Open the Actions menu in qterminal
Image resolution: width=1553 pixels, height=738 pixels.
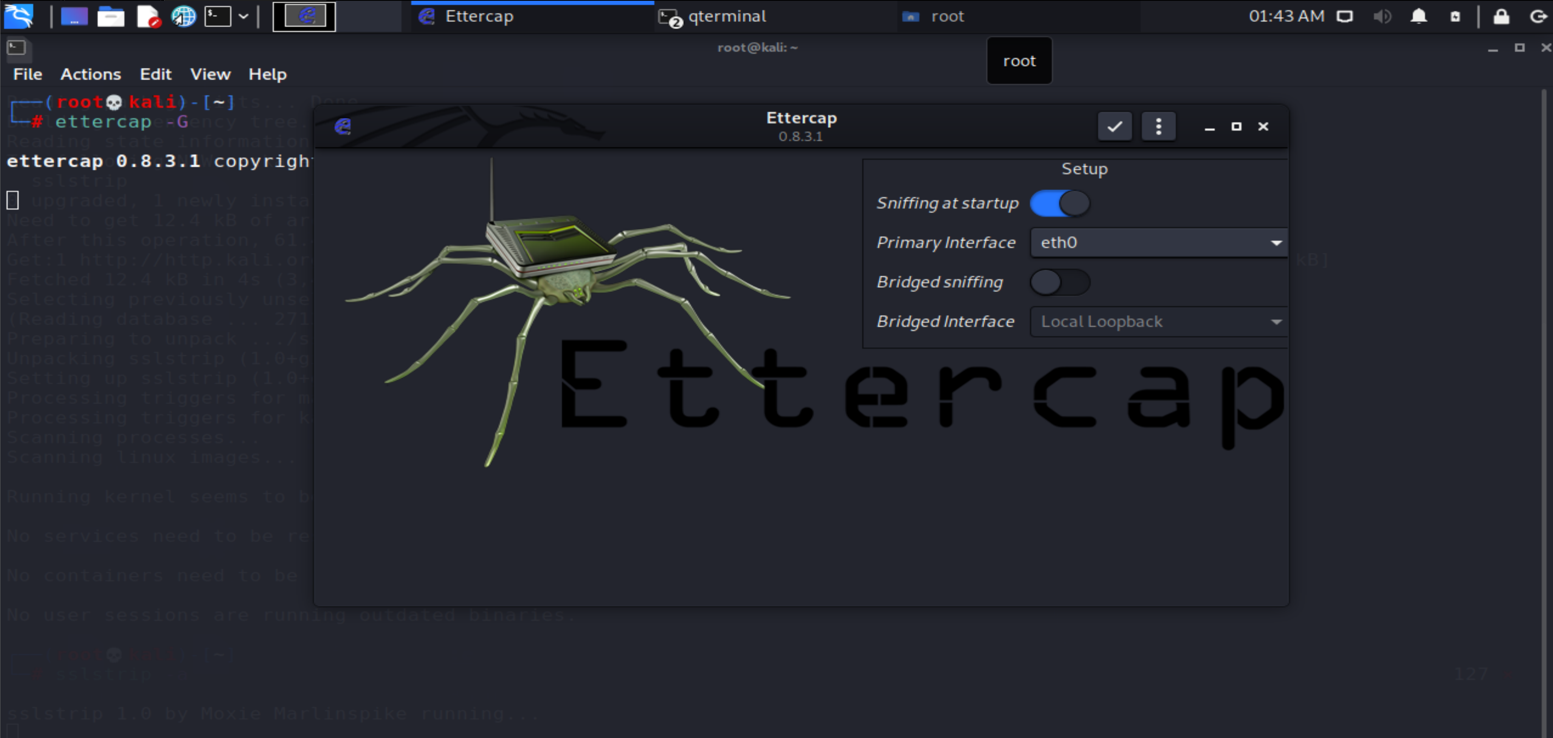[90, 74]
